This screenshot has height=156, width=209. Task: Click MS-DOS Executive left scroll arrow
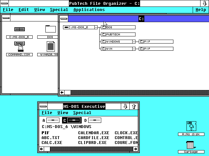tap(41, 149)
